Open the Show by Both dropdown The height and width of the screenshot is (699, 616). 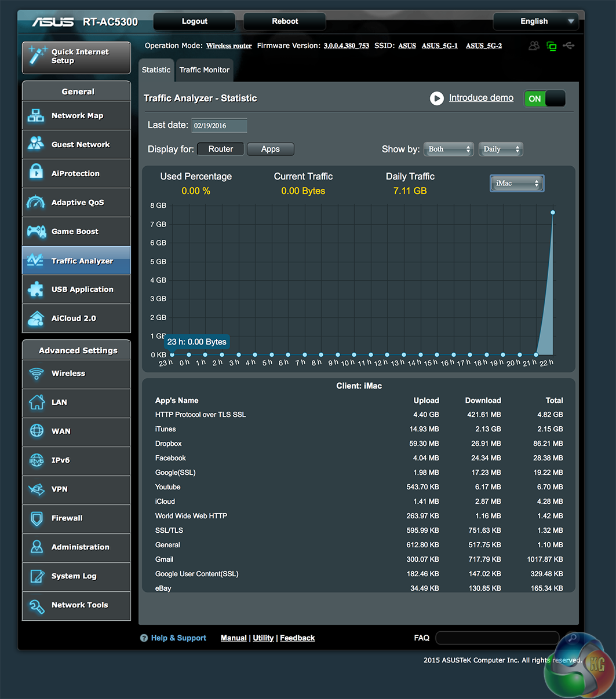449,149
